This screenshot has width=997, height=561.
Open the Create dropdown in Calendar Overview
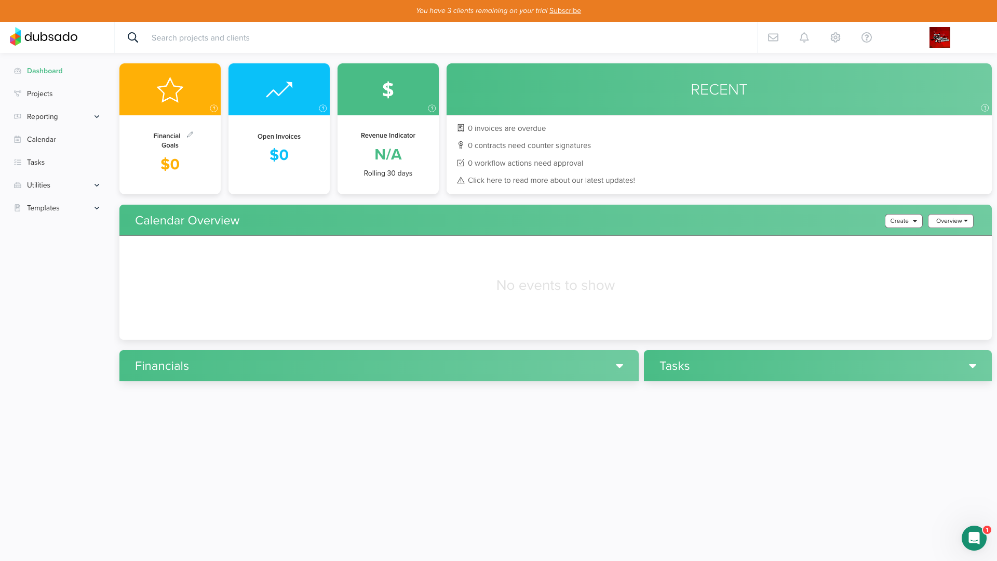pyautogui.click(x=903, y=221)
